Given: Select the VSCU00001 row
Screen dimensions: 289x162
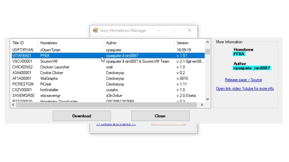Looking at the screenshot, I should [108, 61].
